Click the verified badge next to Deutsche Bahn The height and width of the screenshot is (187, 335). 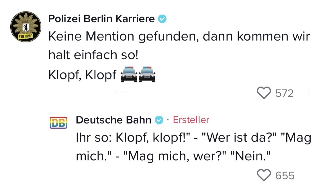click(158, 120)
